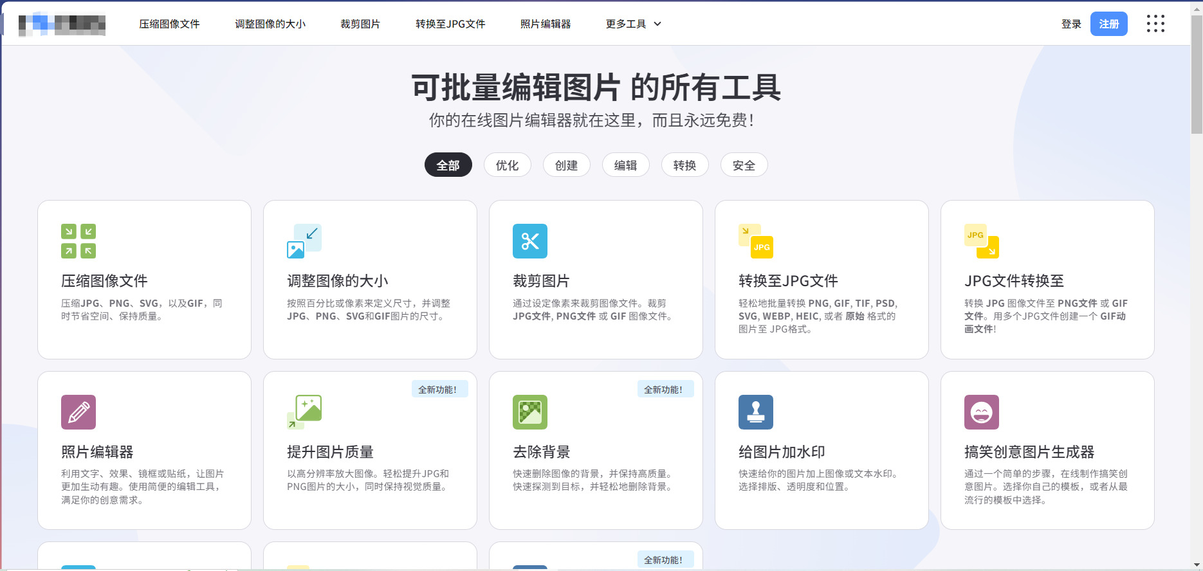The image size is (1203, 571).
Task: Open the 调整图像的大小 card title
Action: [338, 281]
